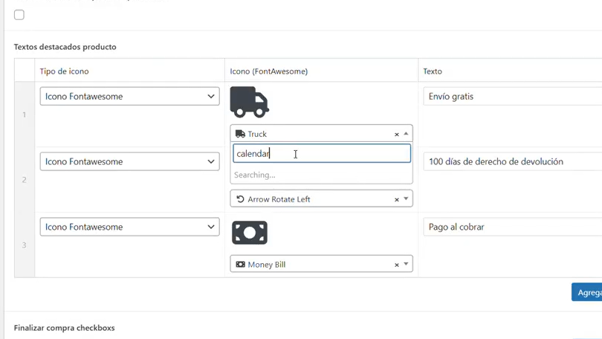Open row 2 Tipo de icono dropdown
Viewport: 602px width, 339px height.
[129, 161]
